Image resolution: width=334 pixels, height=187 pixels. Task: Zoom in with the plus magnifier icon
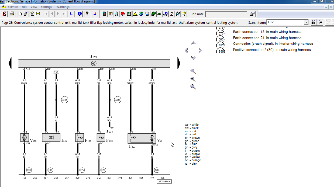193,79
